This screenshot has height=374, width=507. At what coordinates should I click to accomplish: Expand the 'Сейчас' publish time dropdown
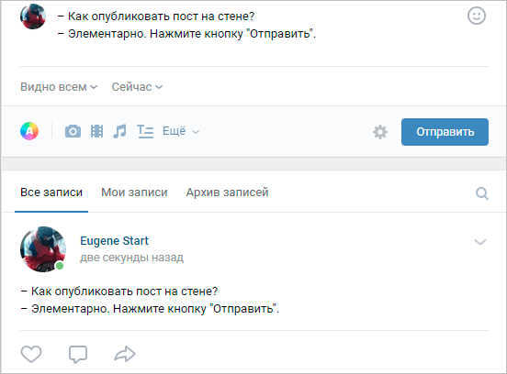point(137,87)
